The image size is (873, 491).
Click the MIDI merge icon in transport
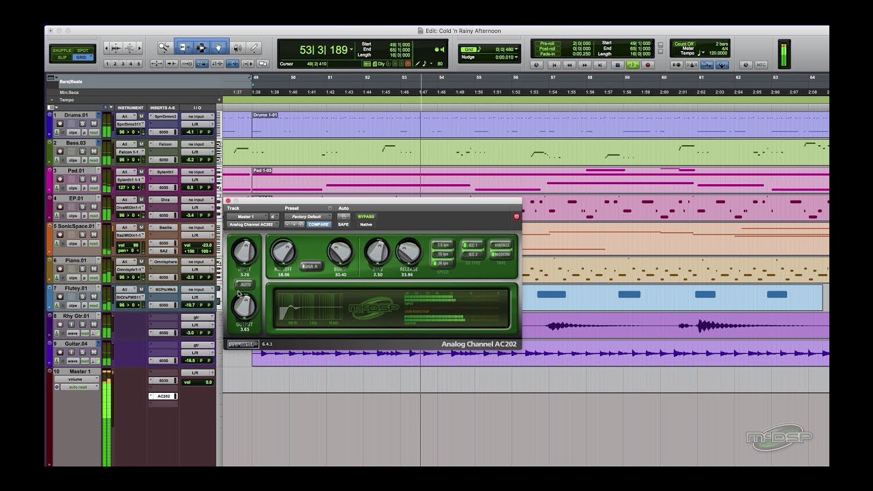707,65
